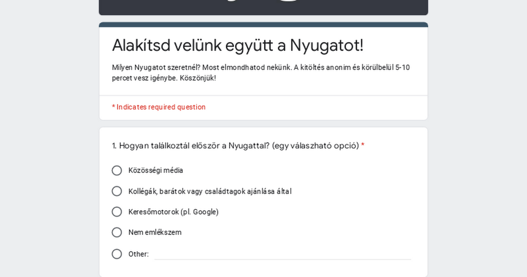Image resolution: width=527 pixels, height=277 pixels.
Task: Click the Indicates required question notice
Action: [x=159, y=107]
